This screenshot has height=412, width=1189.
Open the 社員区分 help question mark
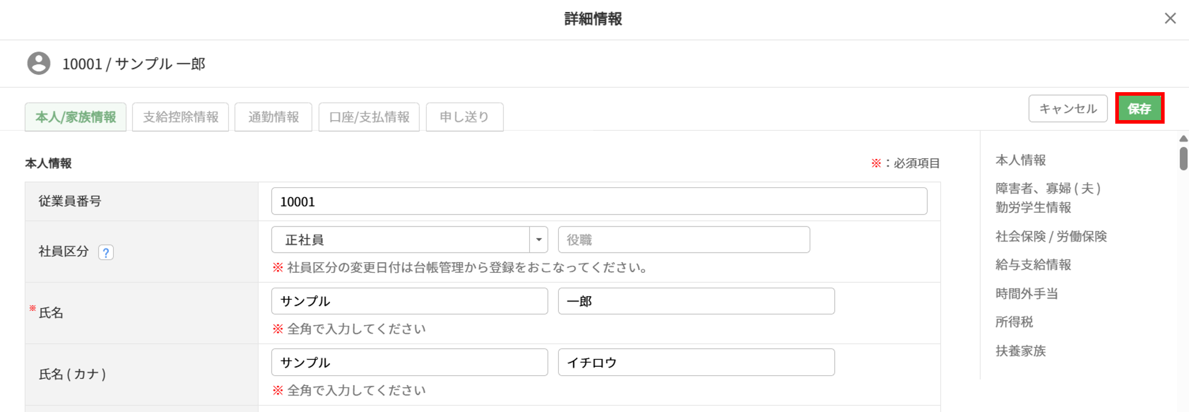pos(106,252)
